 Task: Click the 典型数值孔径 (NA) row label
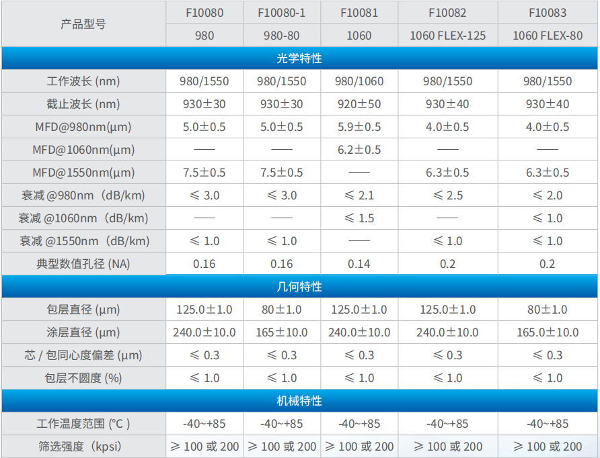(83, 263)
